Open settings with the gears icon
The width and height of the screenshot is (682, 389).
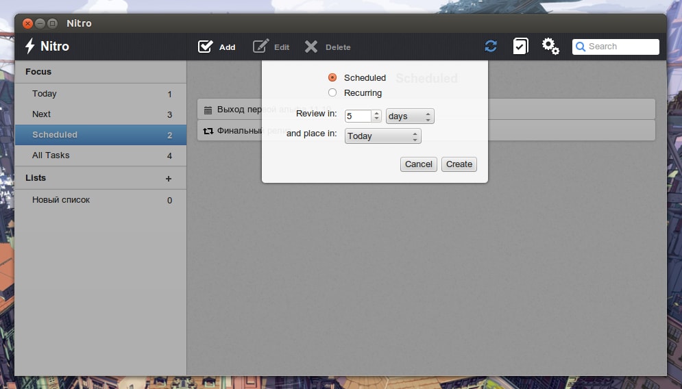point(550,46)
